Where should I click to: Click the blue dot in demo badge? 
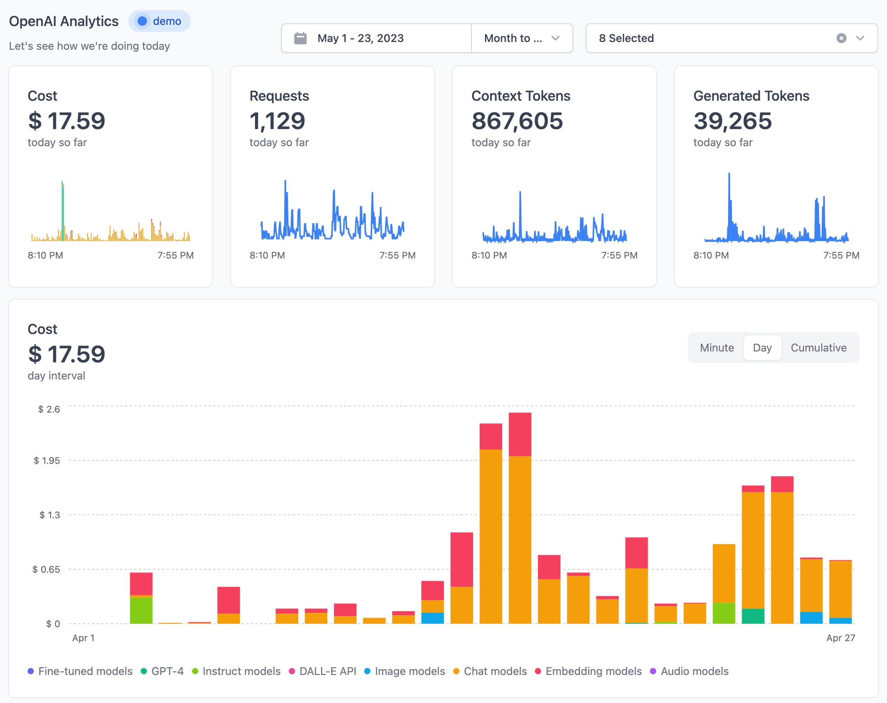point(142,21)
